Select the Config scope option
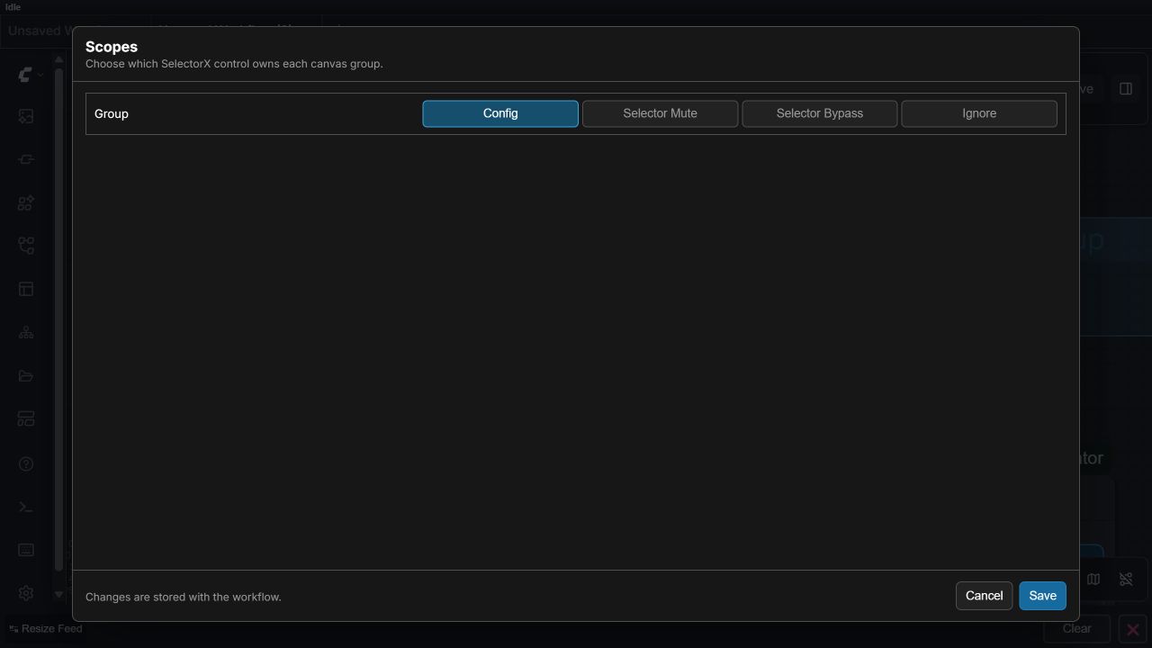Image resolution: width=1152 pixels, height=648 pixels. click(x=500, y=113)
